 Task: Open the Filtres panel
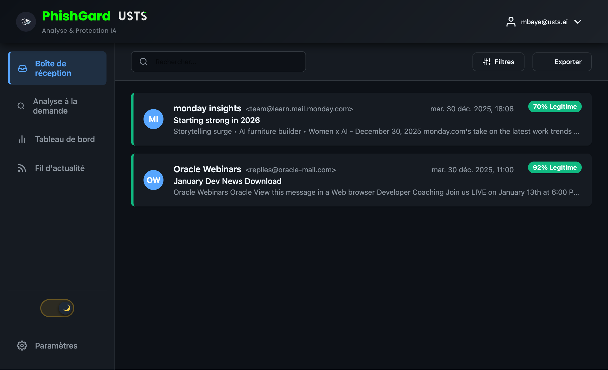498,62
